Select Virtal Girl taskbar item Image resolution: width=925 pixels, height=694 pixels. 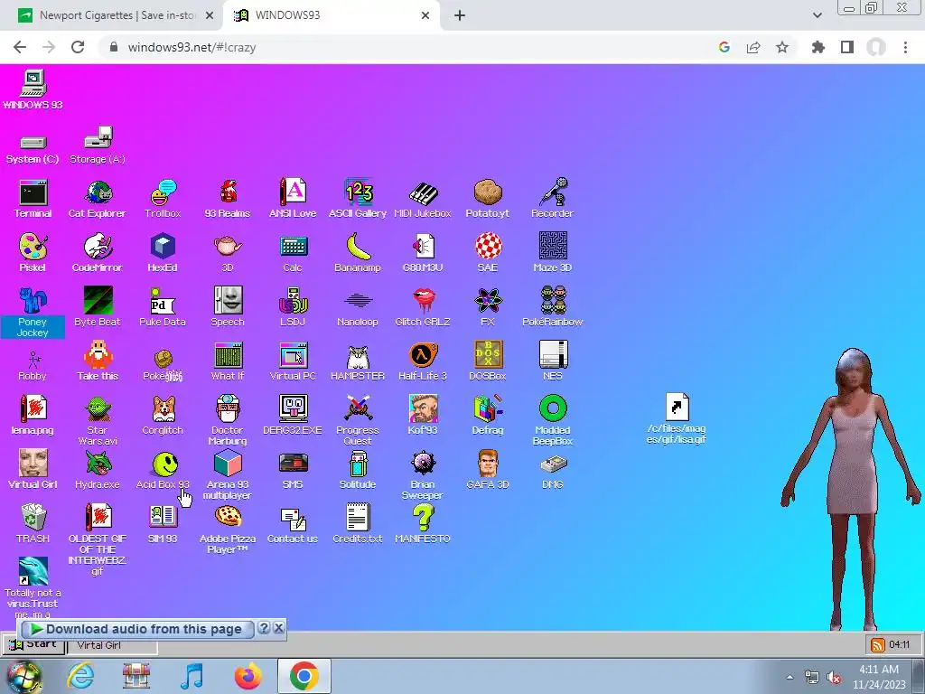point(112,645)
